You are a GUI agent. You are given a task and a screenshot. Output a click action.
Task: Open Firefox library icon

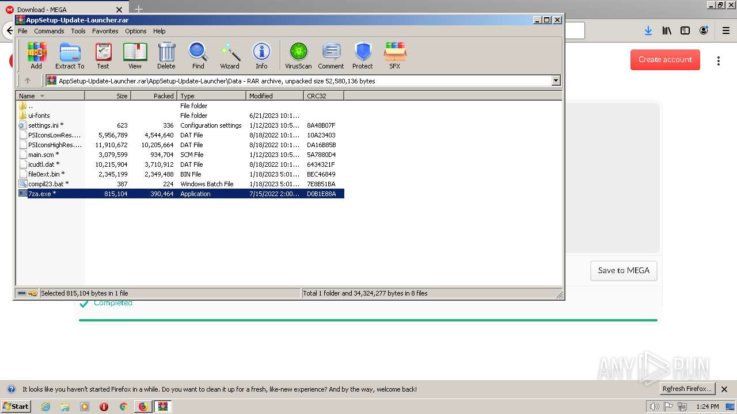click(667, 31)
